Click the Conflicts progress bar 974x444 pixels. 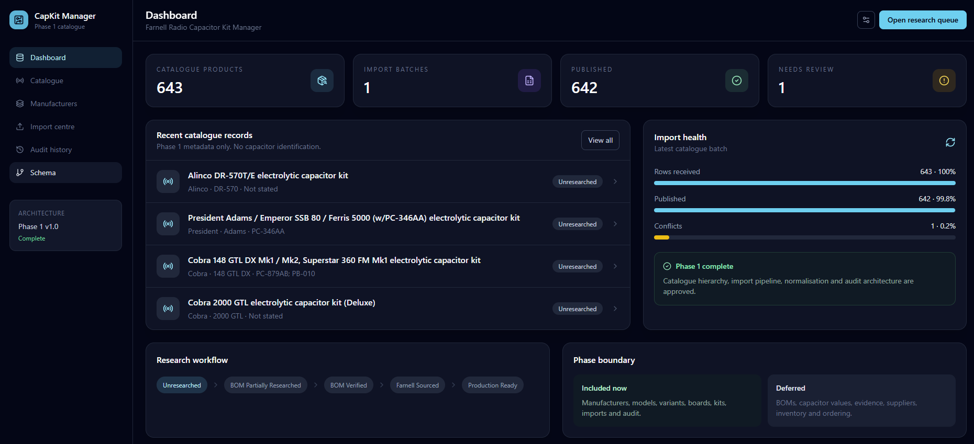[805, 237]
